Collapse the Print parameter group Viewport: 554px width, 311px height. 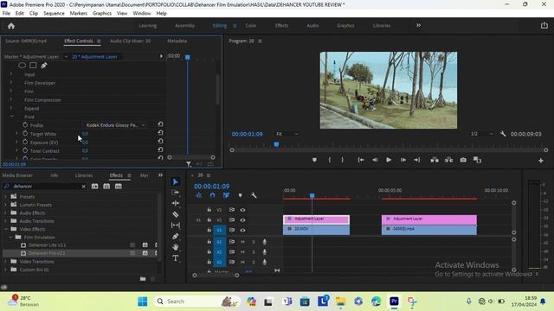(x=11, y=117)
